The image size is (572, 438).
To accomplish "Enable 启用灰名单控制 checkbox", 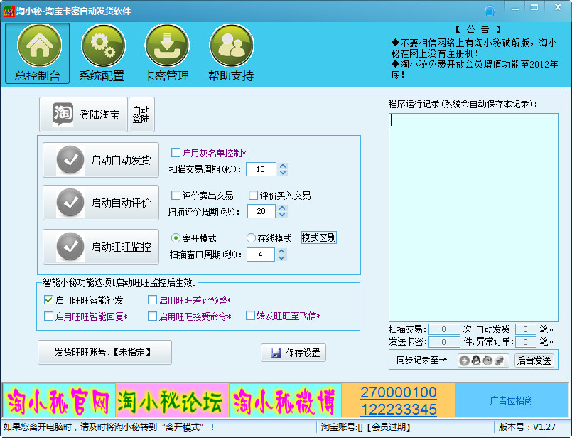I will click(x=176, y=153).
